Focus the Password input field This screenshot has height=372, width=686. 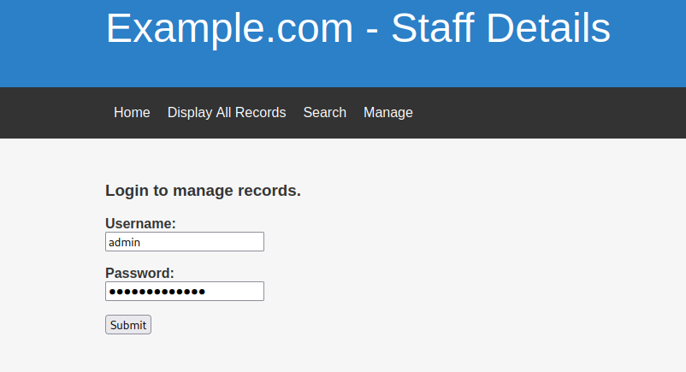tap(184, 292)
